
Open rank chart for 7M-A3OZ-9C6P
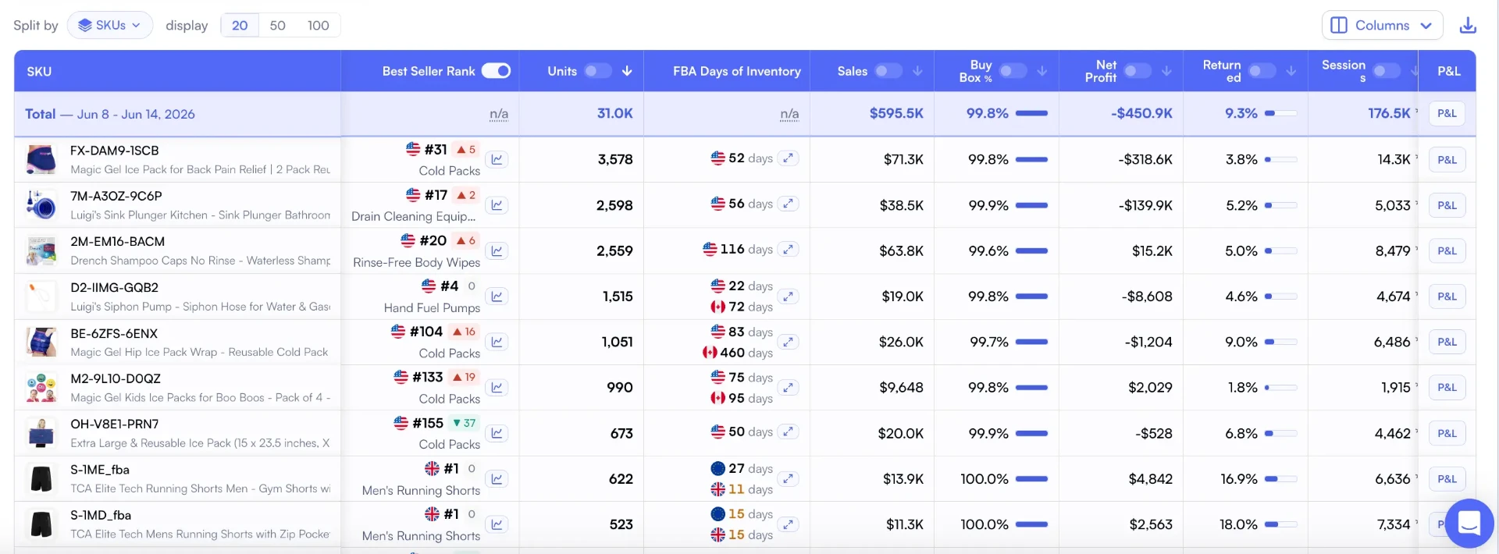point(497,205)
